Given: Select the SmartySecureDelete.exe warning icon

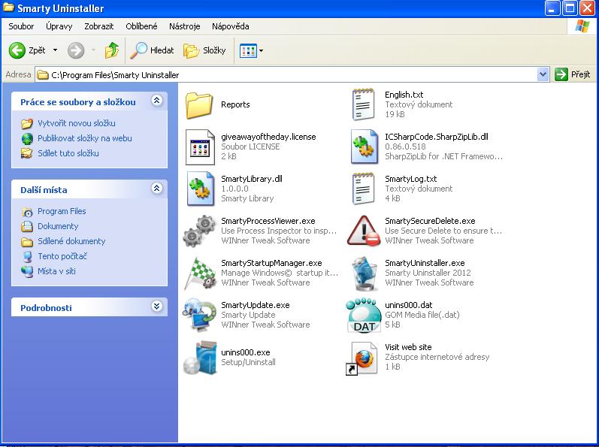Looking at the screenshot, I should (x=365, y=231).
